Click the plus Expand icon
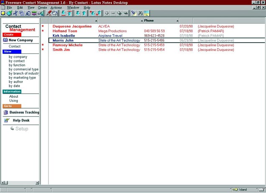266x193 pixels. pos(107,13)
